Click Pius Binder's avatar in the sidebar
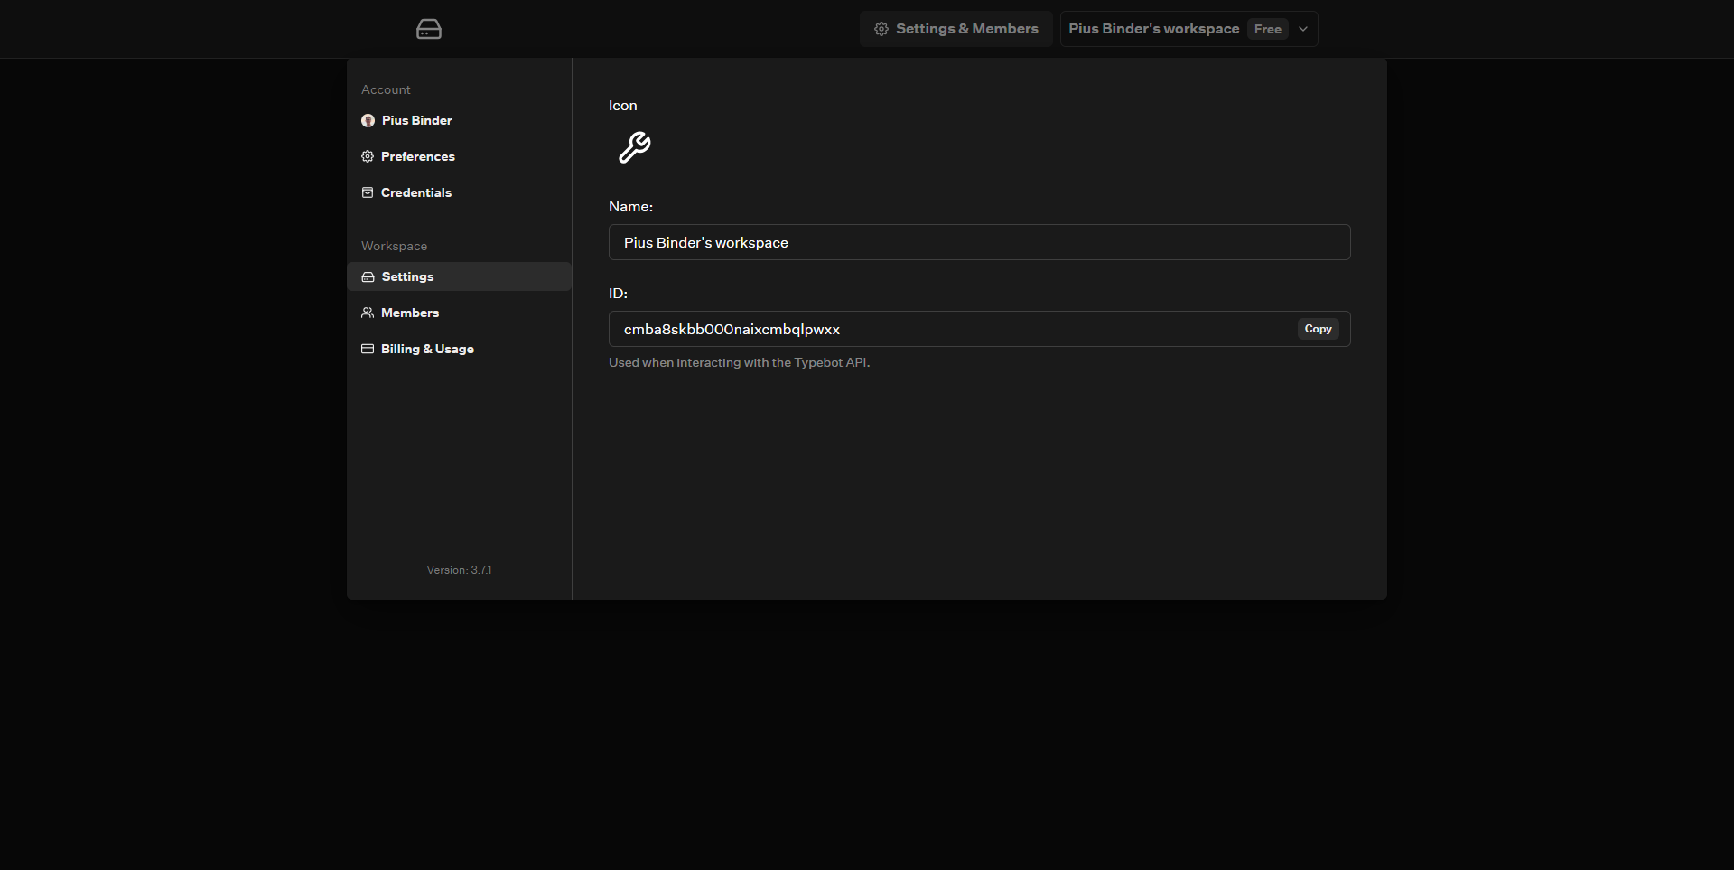Screen dimensions: 1734x870 coord(368,120)
